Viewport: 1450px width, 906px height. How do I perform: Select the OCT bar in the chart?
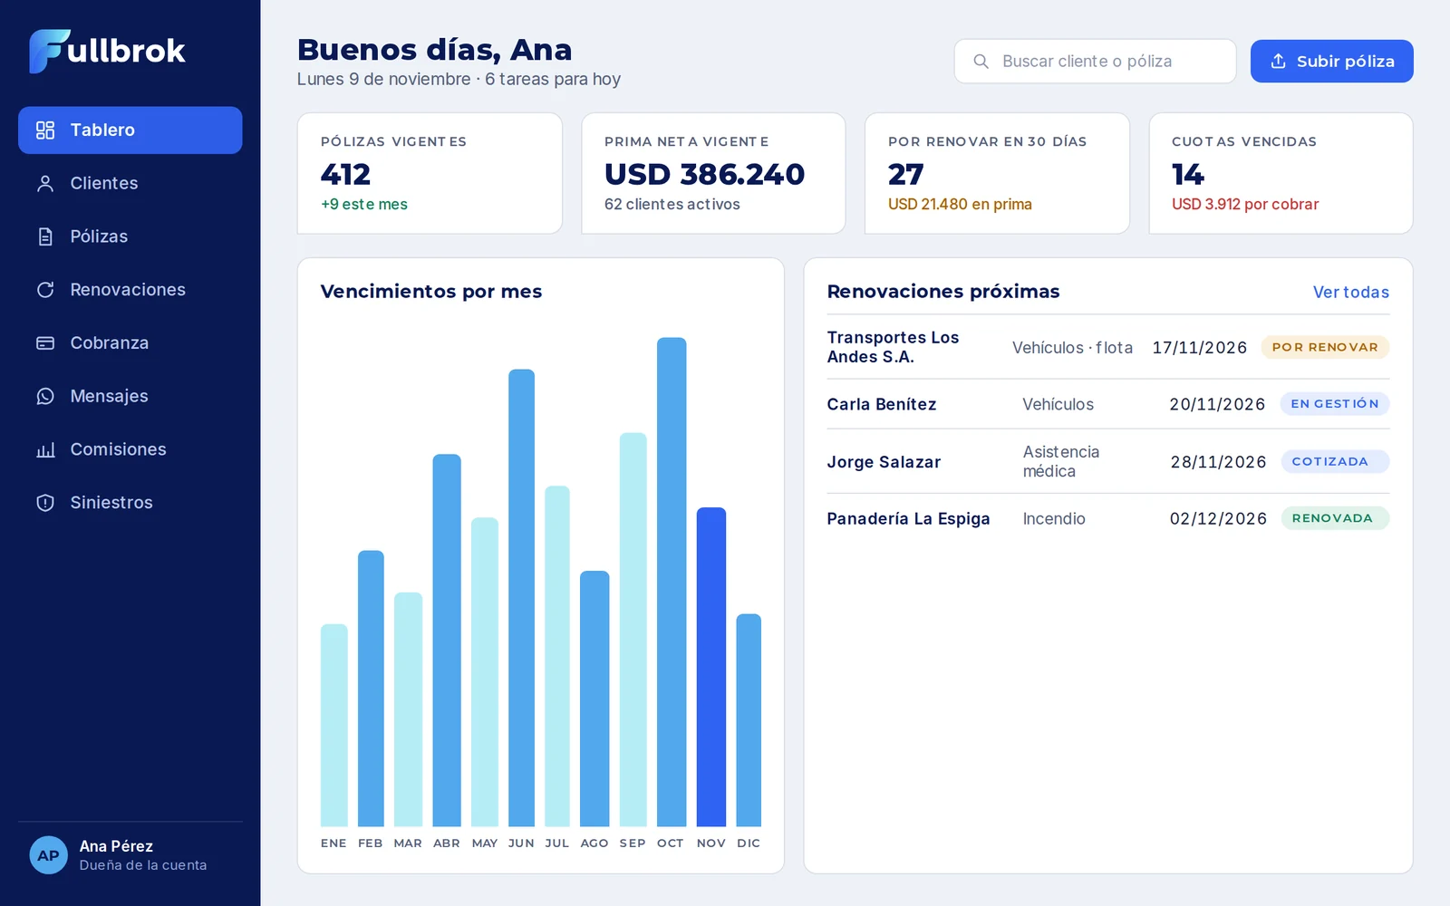pos(672,582)
